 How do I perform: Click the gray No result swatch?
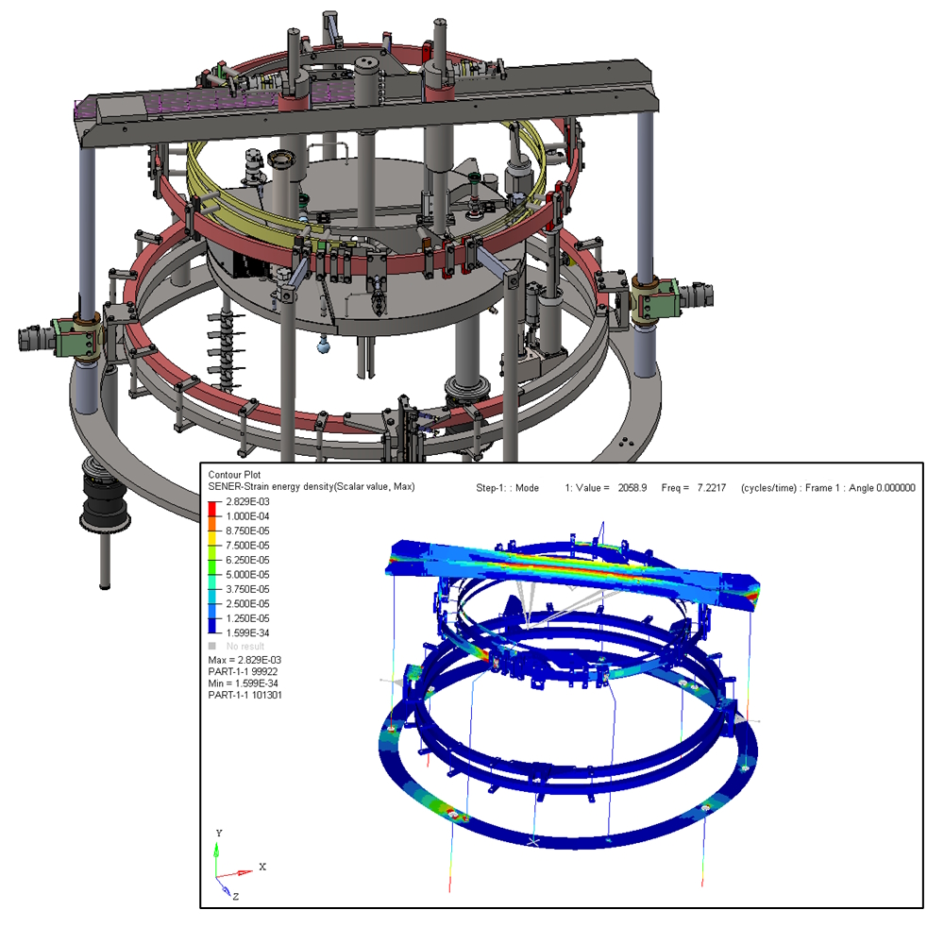pyautogui.click(x=212, y=646)
